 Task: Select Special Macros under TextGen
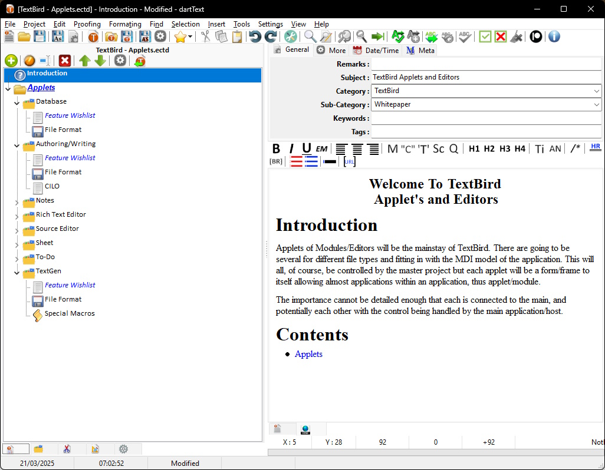coord(70,313)
